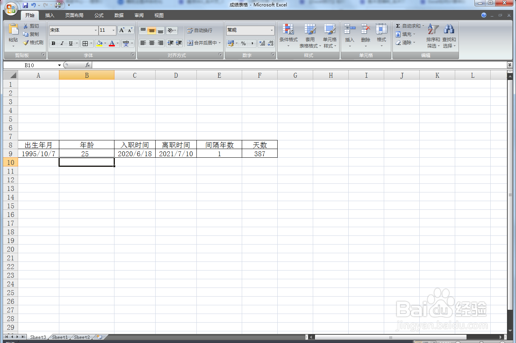
Task: Open Find and Select 查找和选择
Action: 449,35
